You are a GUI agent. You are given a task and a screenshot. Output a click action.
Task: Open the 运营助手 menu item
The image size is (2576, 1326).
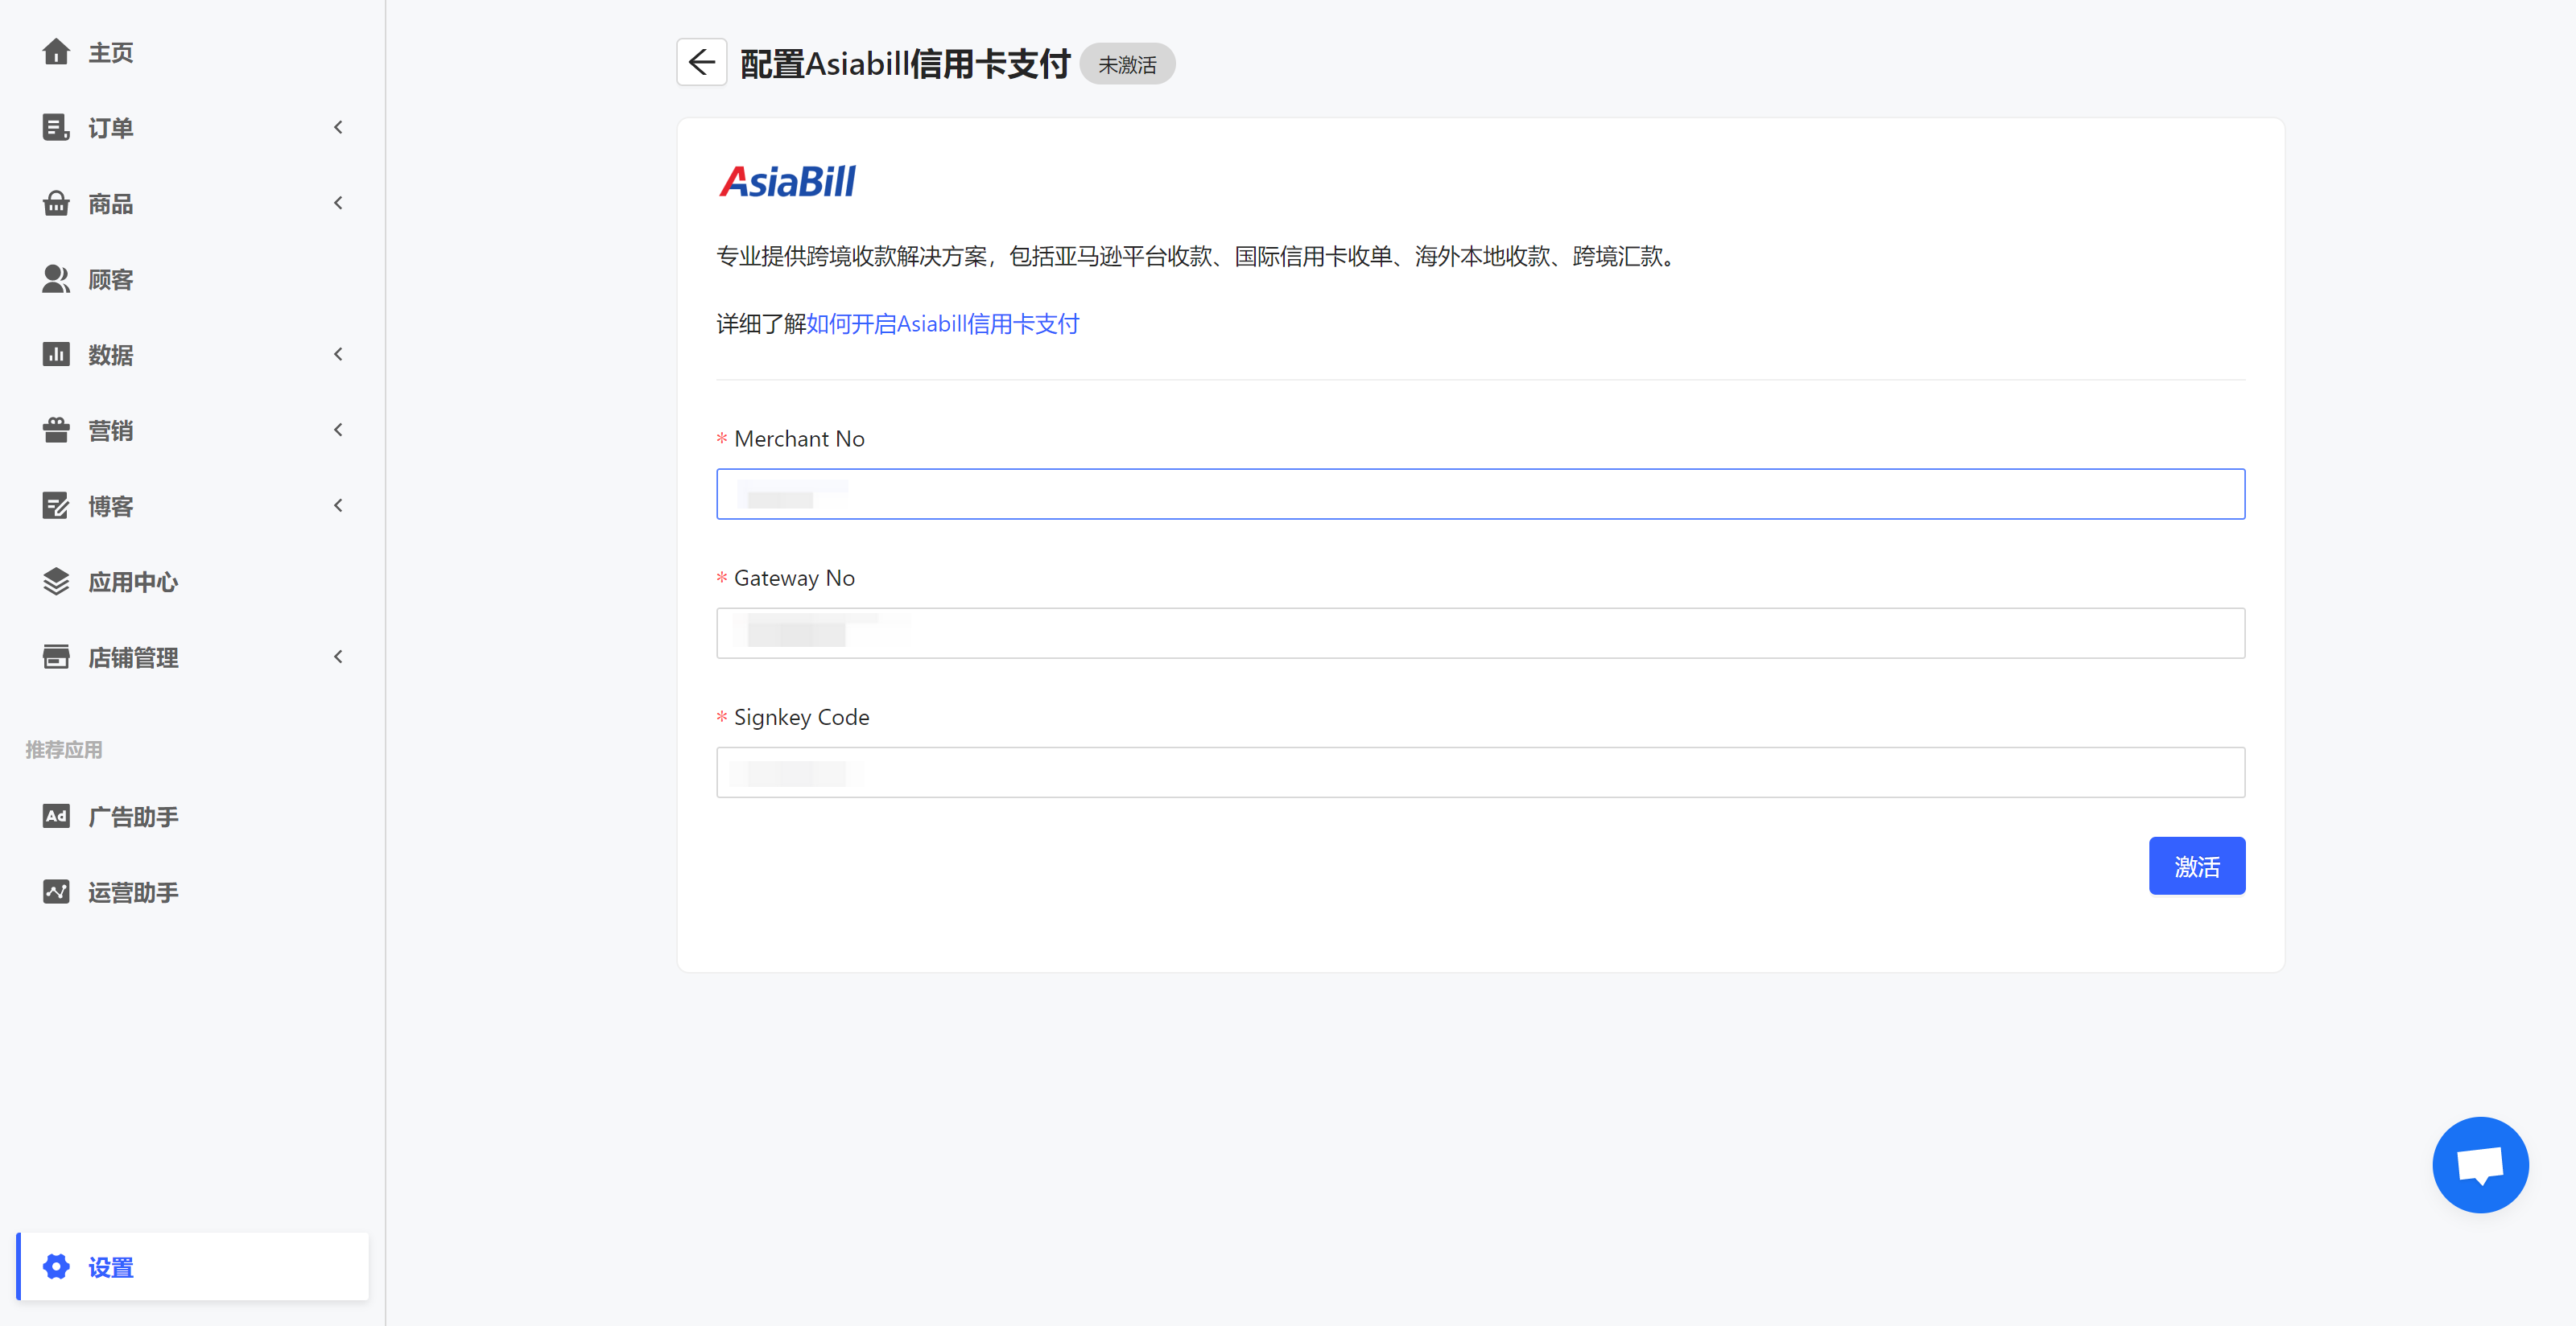point(193,892)
